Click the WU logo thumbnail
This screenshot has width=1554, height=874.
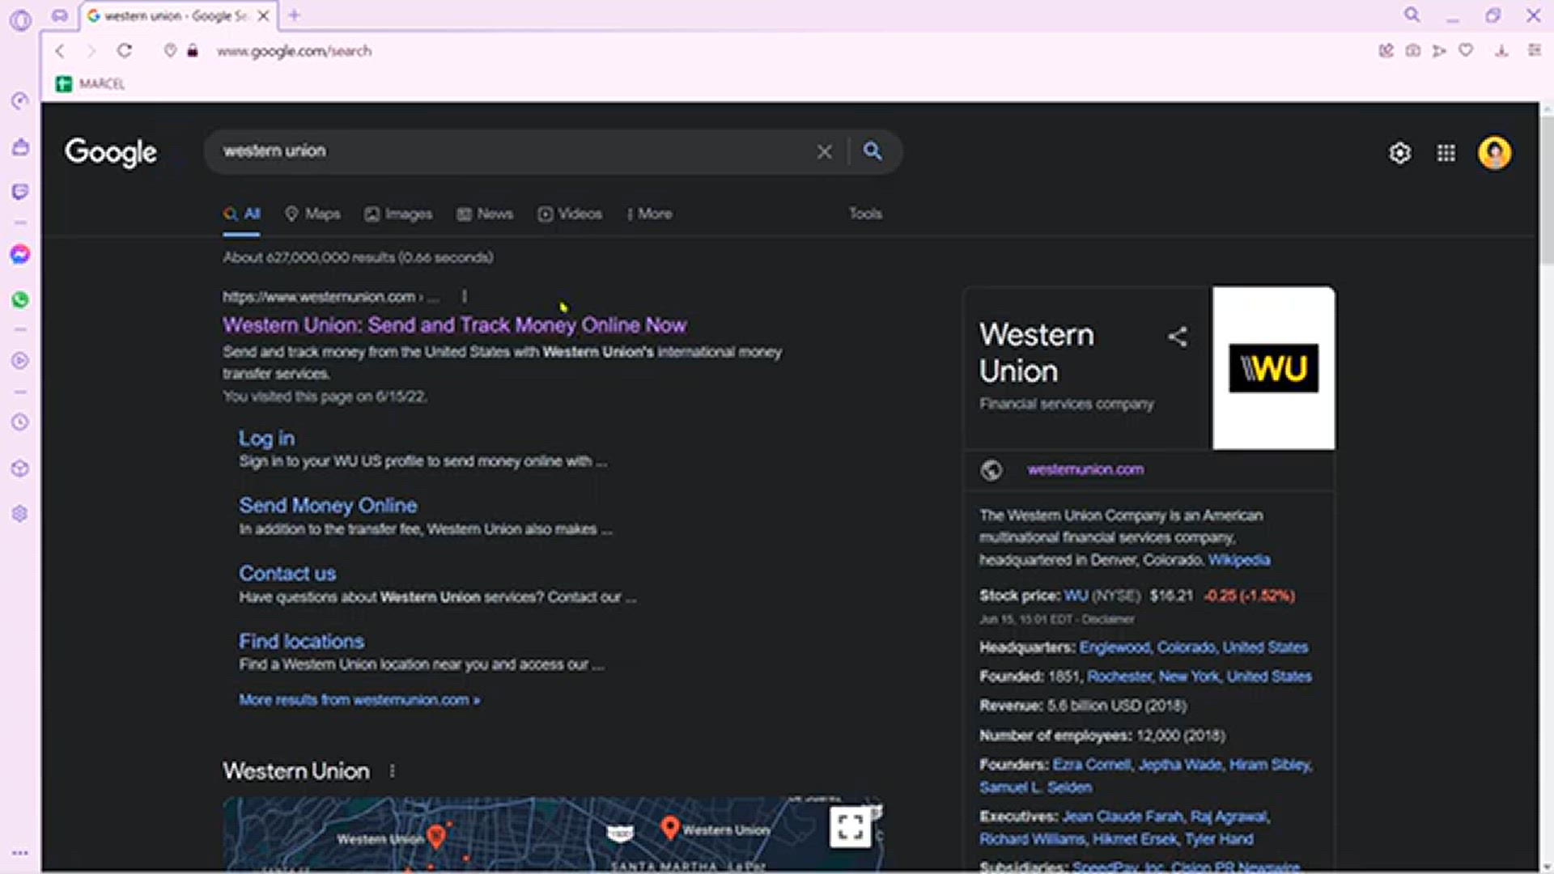(1273, 368)
